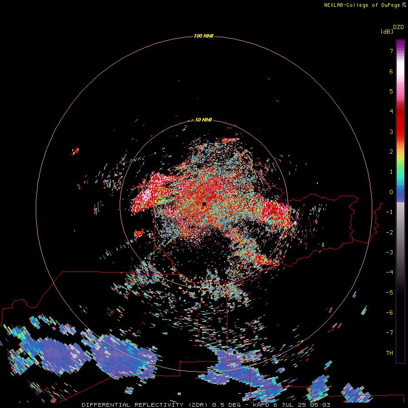Select the 0 value on the scale
The height and width of the screenshot is (408, 408).
pyautogui.click(x=391, y=192)
